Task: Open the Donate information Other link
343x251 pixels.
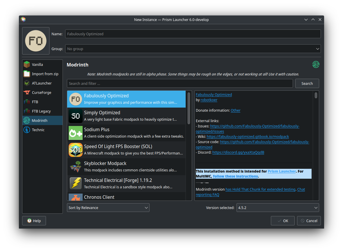Action: (x=235, y=110)
